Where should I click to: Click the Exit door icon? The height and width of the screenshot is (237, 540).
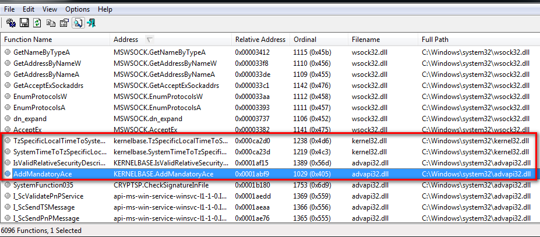91,23
